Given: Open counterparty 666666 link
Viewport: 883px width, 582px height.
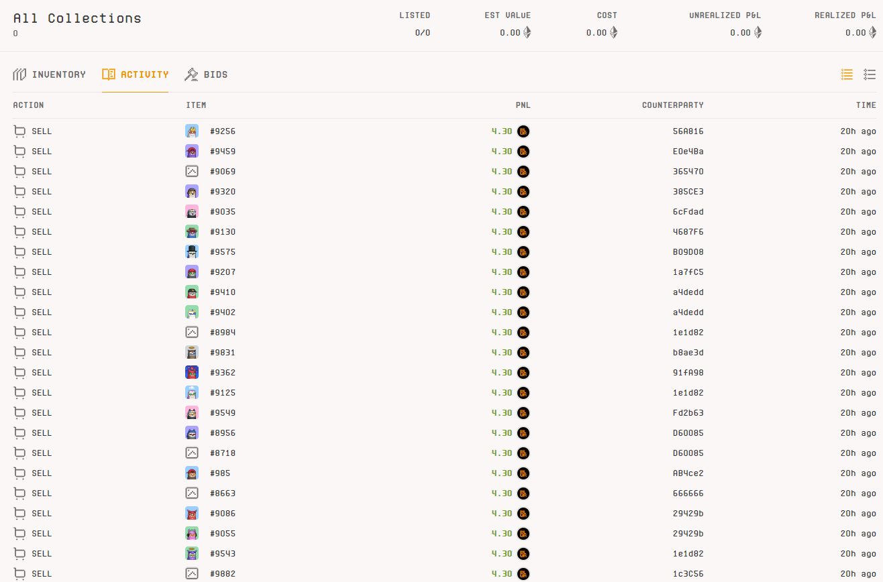Looking at the screenshot, I should pyautogui.click(x=688, y=493).
